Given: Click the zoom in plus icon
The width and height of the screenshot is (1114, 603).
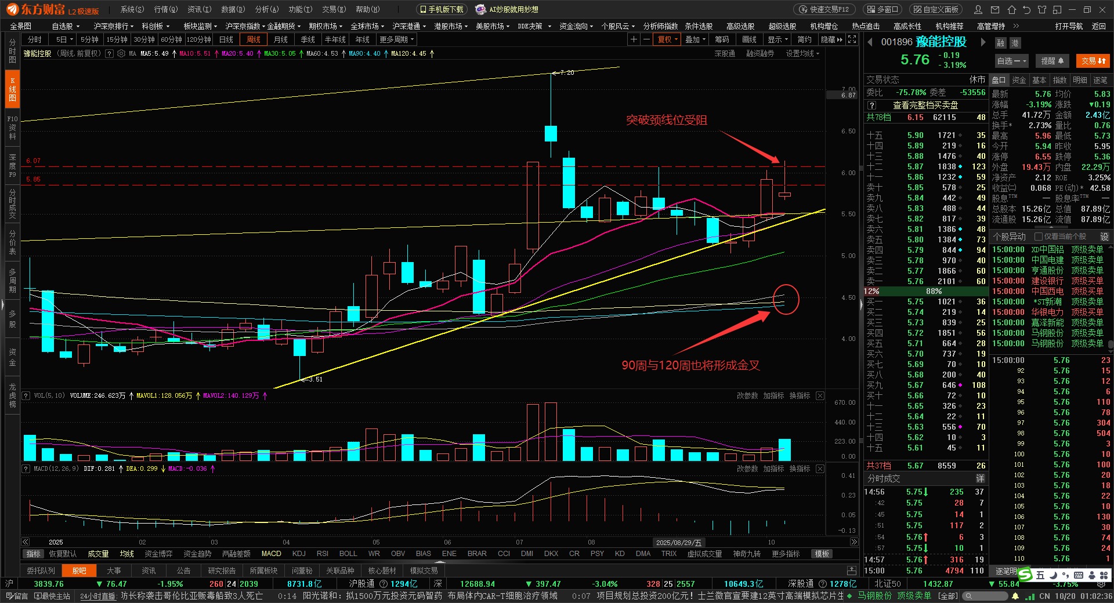Looking at the screenshot, I should pos(634,39).
